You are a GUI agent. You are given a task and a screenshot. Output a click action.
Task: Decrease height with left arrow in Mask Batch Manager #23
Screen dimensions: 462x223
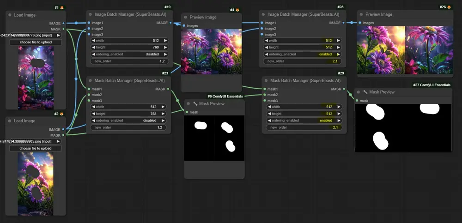(93, 114)
